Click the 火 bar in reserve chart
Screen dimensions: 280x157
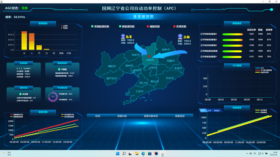tap(31, 42)
